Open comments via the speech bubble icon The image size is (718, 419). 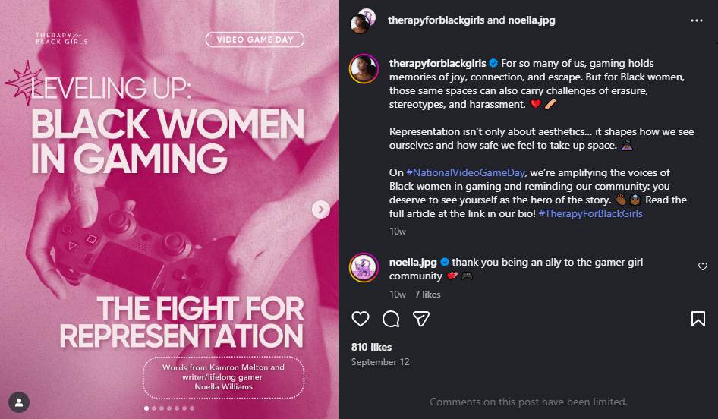(391, 319)
